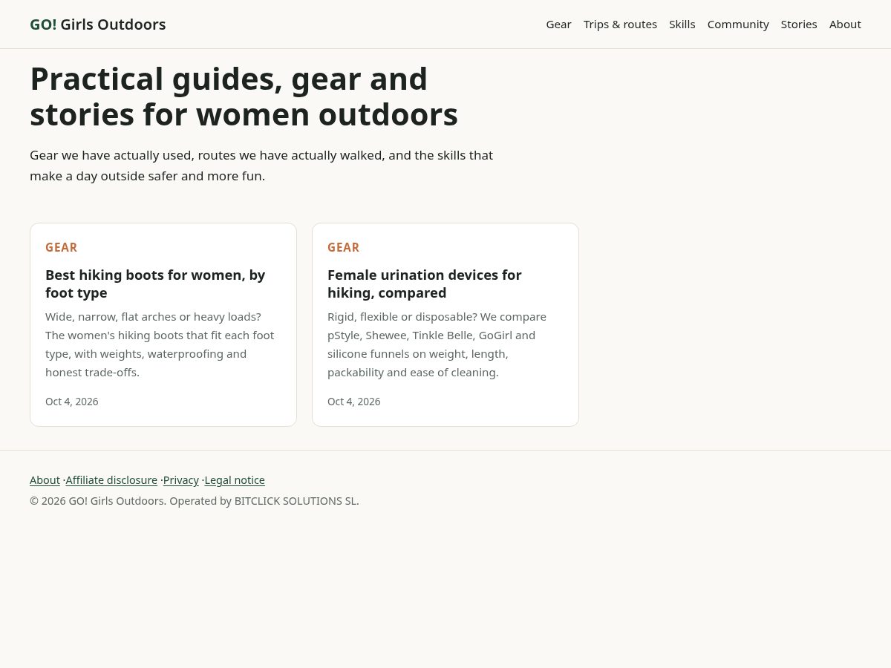Open the About link in the footer
The height and width of the screenshot is (668, 891).
pos(45,480)
